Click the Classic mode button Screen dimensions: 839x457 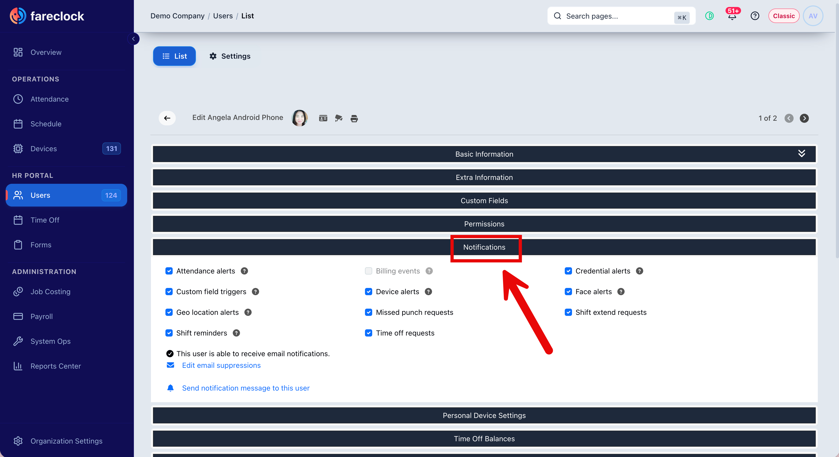coord(784,16)
